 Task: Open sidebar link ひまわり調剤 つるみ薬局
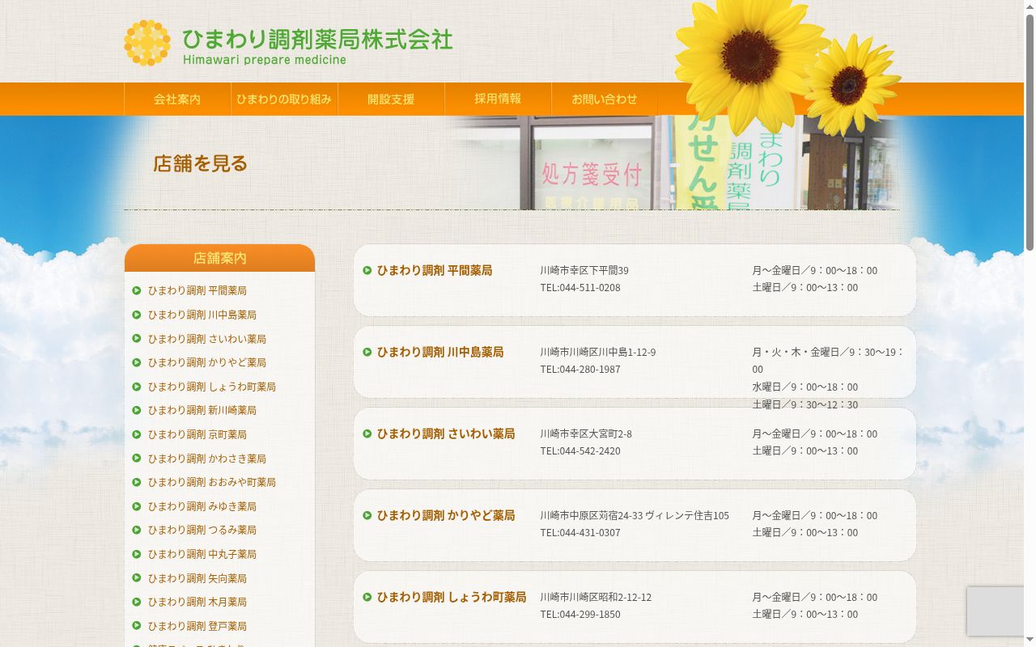pyautogui.click(x=202, y=530)
